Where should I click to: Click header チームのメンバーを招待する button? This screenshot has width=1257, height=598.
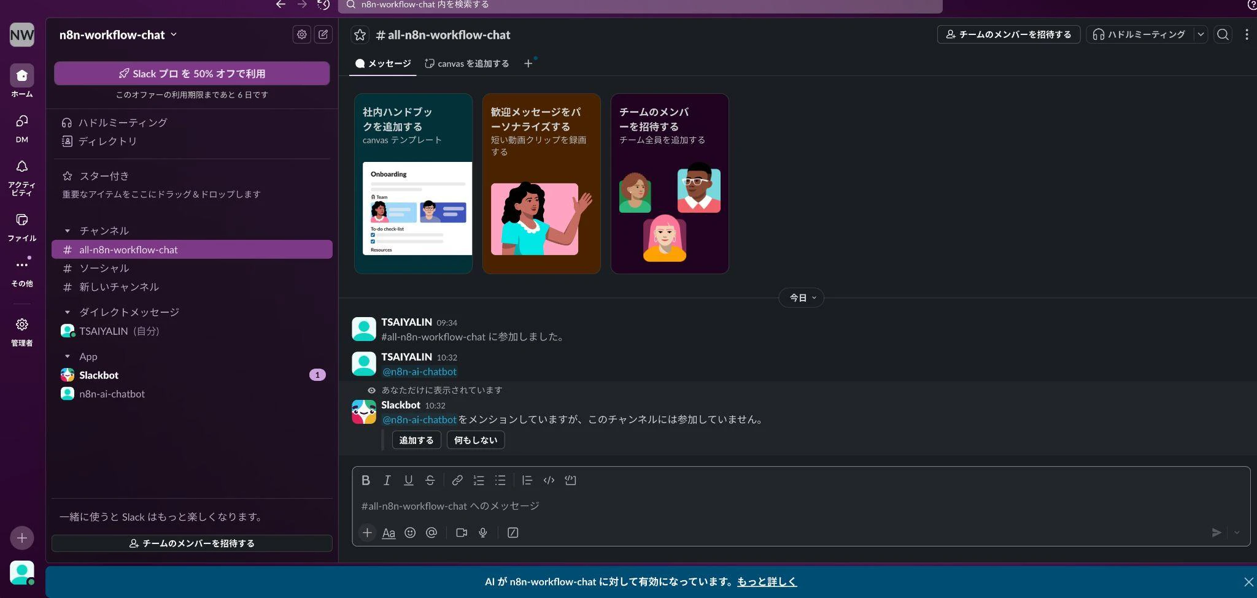(x=1008, y=34)
